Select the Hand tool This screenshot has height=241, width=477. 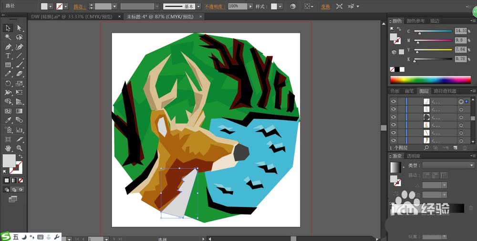tap(8, 148)
